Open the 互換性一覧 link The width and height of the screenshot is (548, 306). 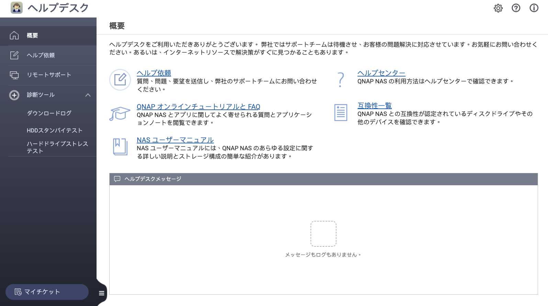(374, 106)
